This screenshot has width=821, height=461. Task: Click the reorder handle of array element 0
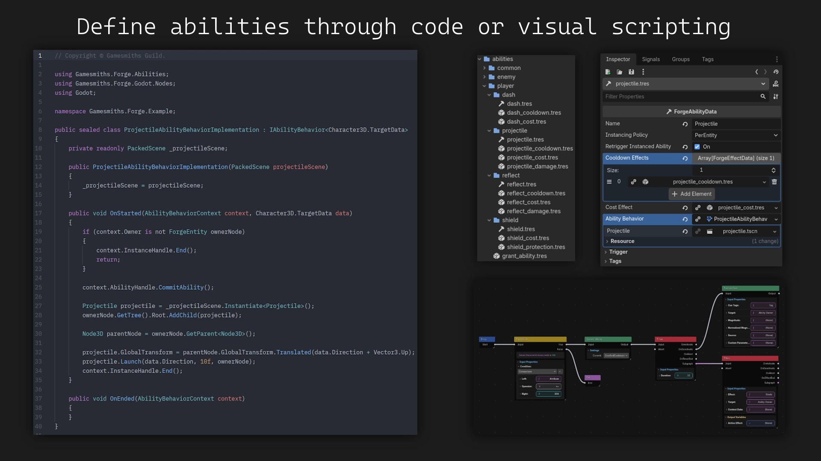point(609,182)
